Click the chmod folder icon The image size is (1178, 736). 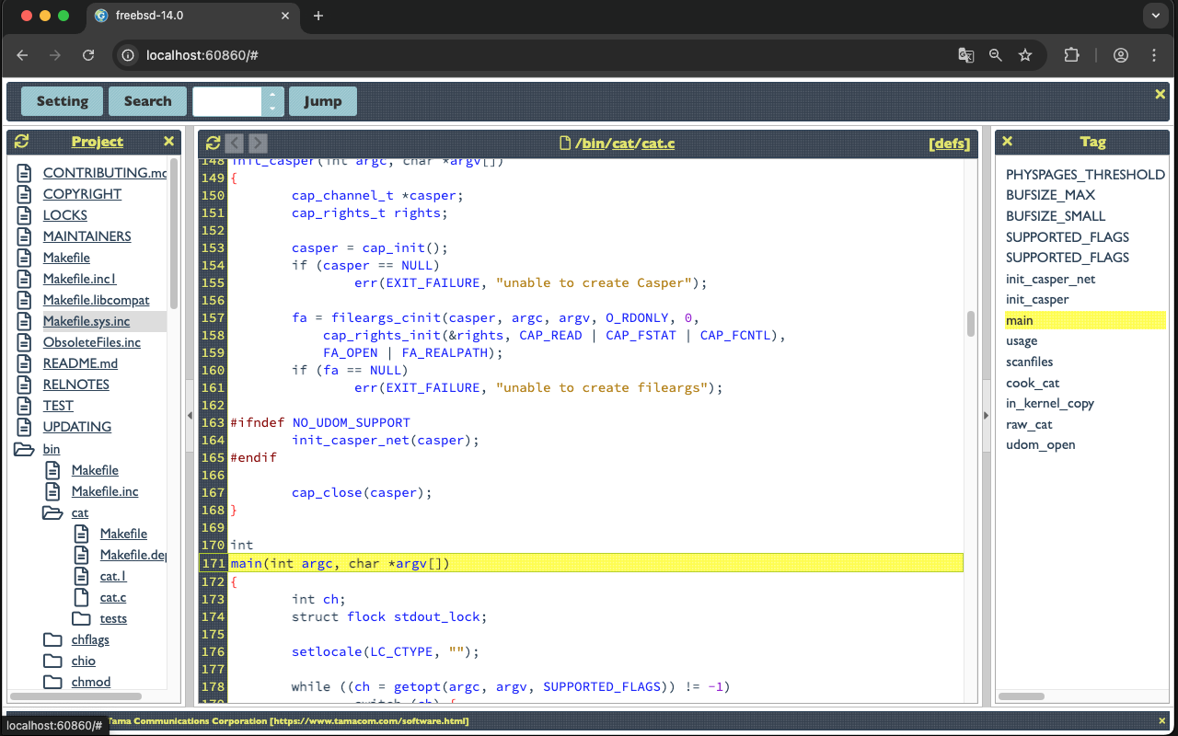(53, 683)
